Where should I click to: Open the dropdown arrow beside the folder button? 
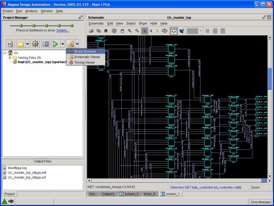[x=27, y=44]
